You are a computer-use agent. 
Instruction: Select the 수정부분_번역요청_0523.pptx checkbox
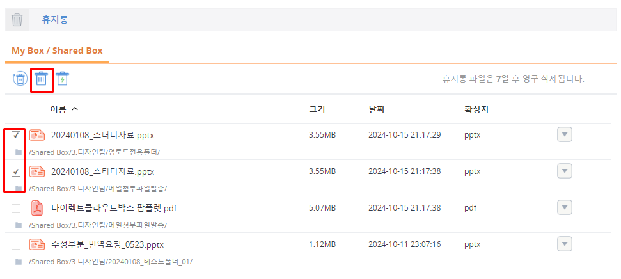click(16, 245)
